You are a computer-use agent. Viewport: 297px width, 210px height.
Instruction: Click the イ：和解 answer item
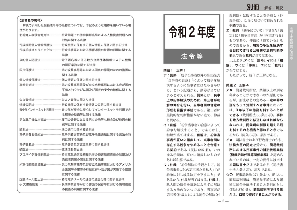point(171,125)
